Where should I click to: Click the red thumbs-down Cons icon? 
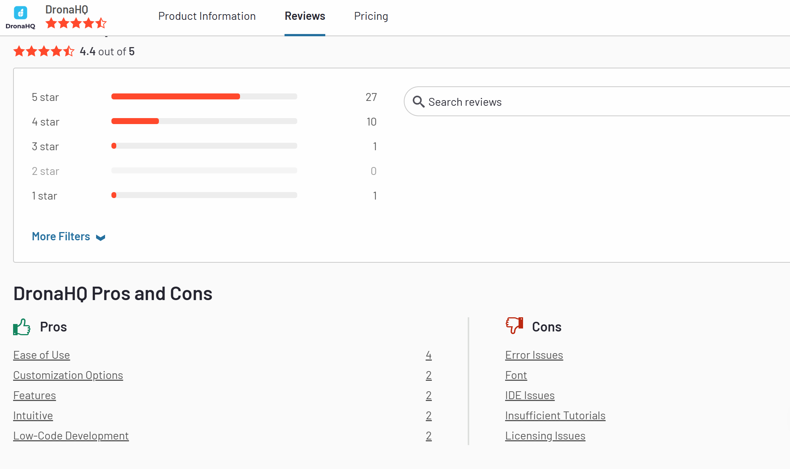click(514, 325)
